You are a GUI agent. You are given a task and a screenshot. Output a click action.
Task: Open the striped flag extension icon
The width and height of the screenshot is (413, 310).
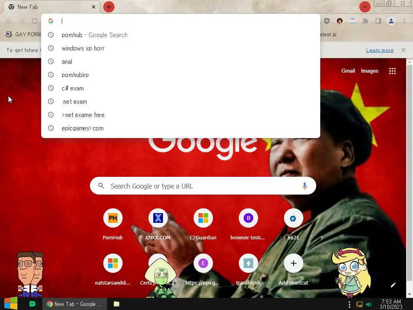(x=353, y=21)
